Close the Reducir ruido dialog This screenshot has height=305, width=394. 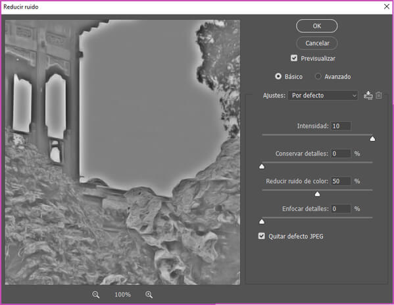pyautogui.click(x=387, y=7)
